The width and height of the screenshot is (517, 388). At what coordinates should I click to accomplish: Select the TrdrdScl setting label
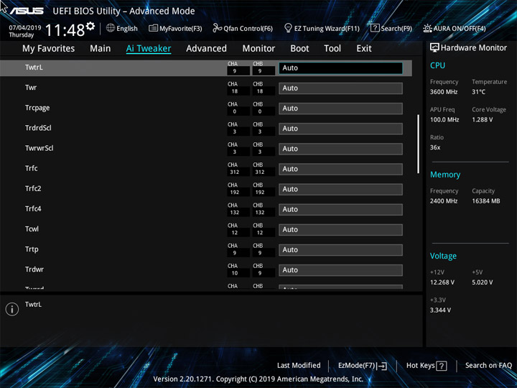click(x=38, y=128)
